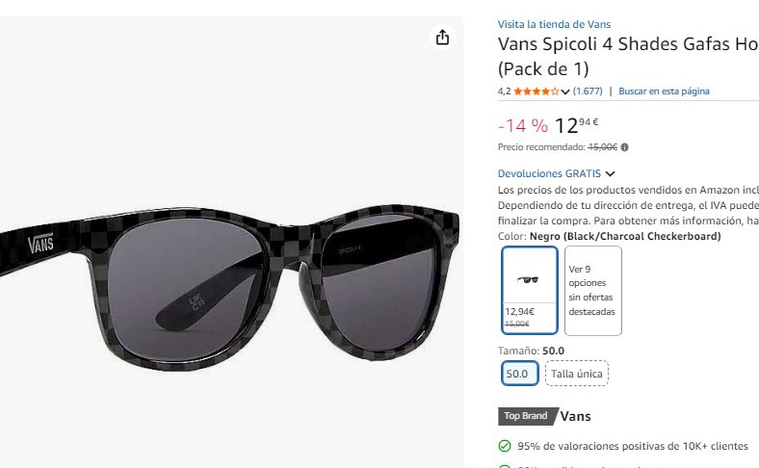Image resolution: width=759 pixels, height=468 pixels.
Task: Click the green checkmark beside 95% ratings
Action: click(504, 447)
